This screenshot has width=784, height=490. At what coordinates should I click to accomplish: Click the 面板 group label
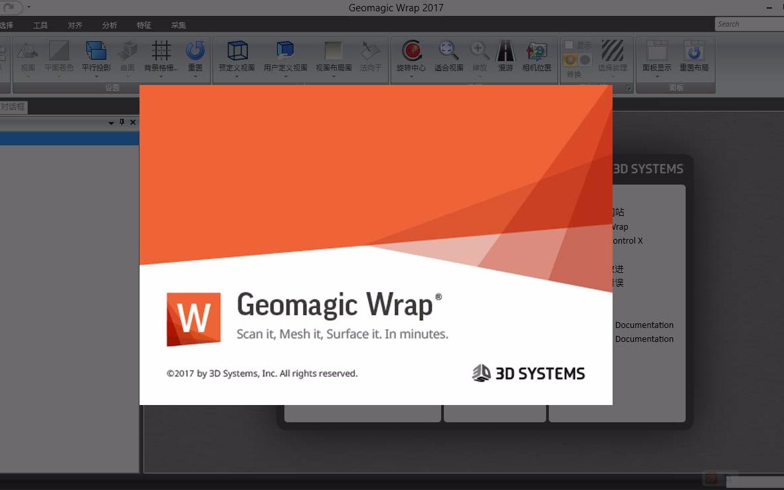point(676,88)
